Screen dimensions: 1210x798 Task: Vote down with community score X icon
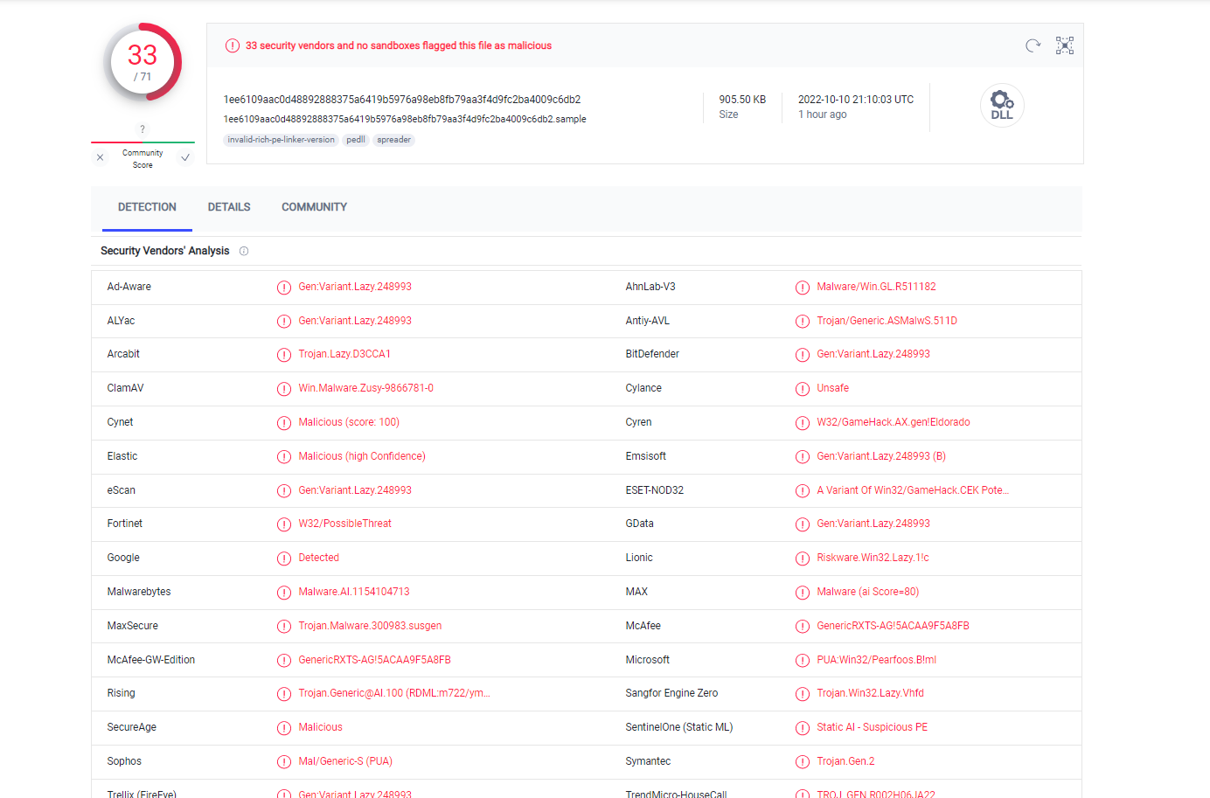100,158
